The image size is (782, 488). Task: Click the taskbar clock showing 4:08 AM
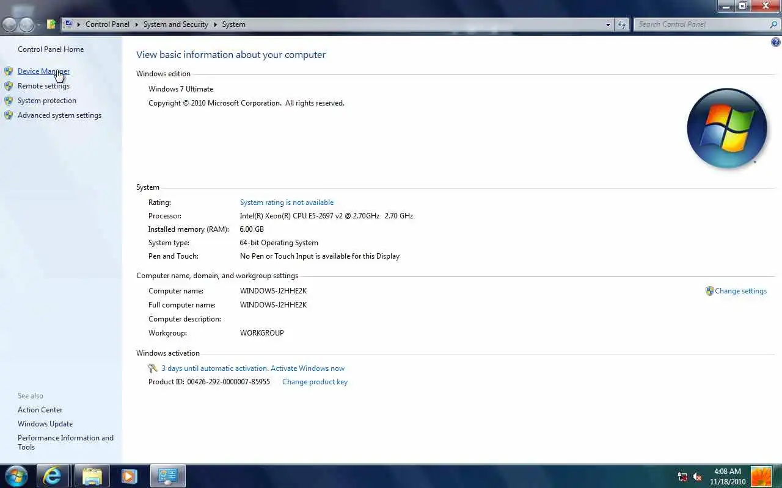(727, 476)
